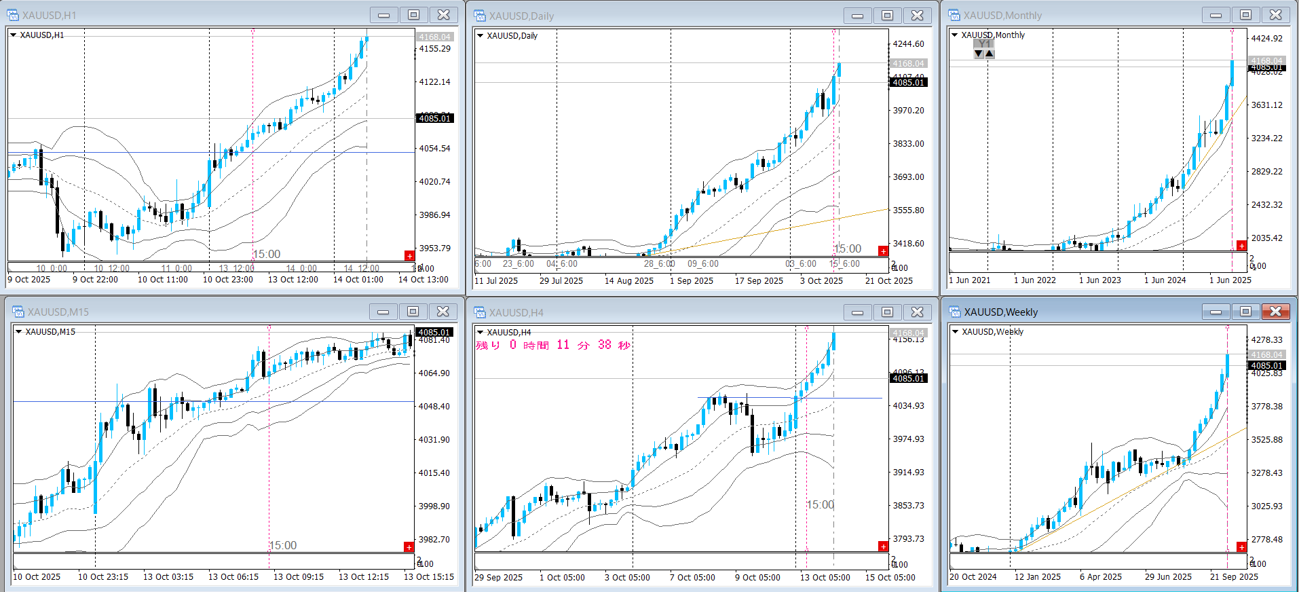
Task: Click the red plus icon on M15 chart
Action: [409, 547]
